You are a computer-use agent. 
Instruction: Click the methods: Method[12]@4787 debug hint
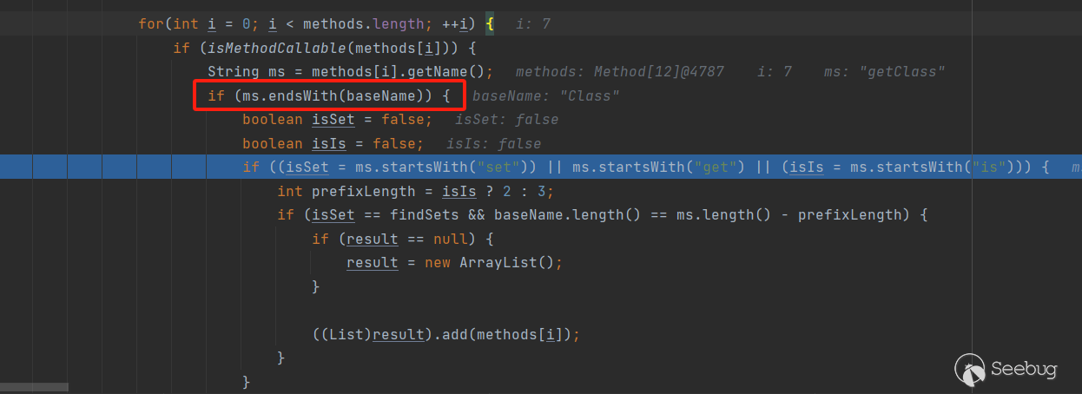tap(619, 72)
